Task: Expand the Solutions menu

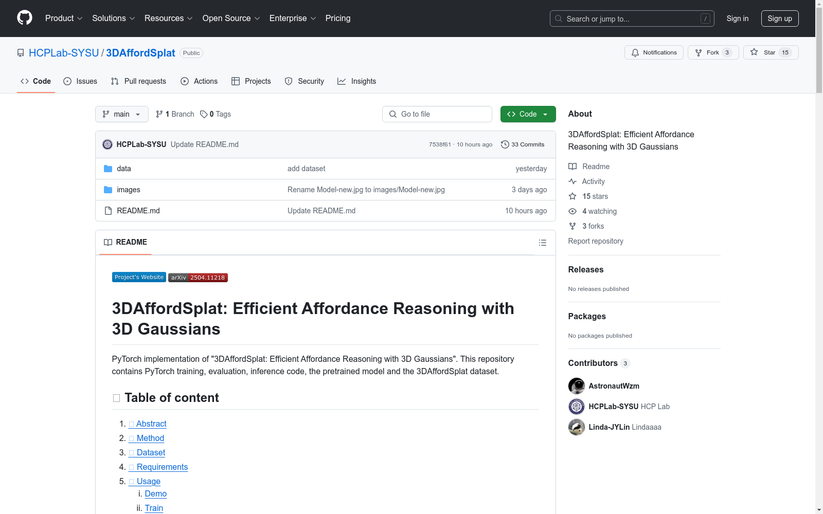Action: coord(114,18)
